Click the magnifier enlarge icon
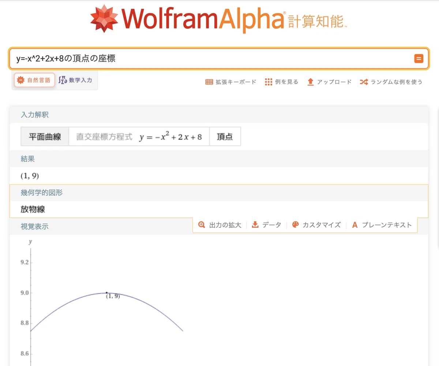The width and height of the screenshot is (439, 366). click(202, 225)
